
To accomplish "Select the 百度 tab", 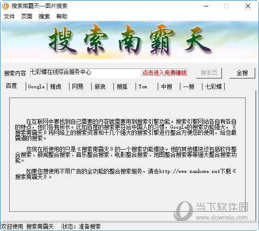I will coord(14,86).
